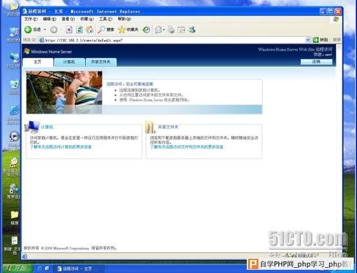Screen dimensions: 357x273
Task: Open the 收藏(A) menu
Action: point(87,19)
